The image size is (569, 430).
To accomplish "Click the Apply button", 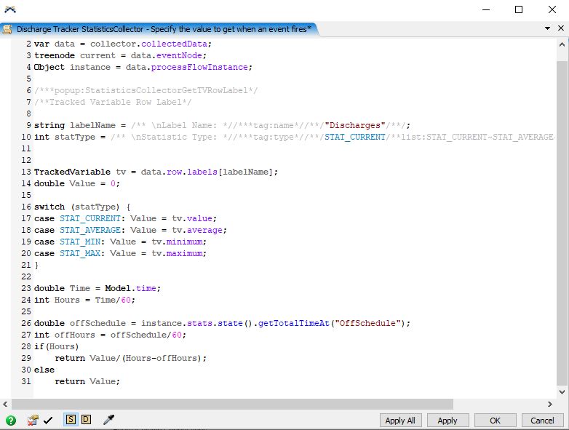I will [447, 421].
